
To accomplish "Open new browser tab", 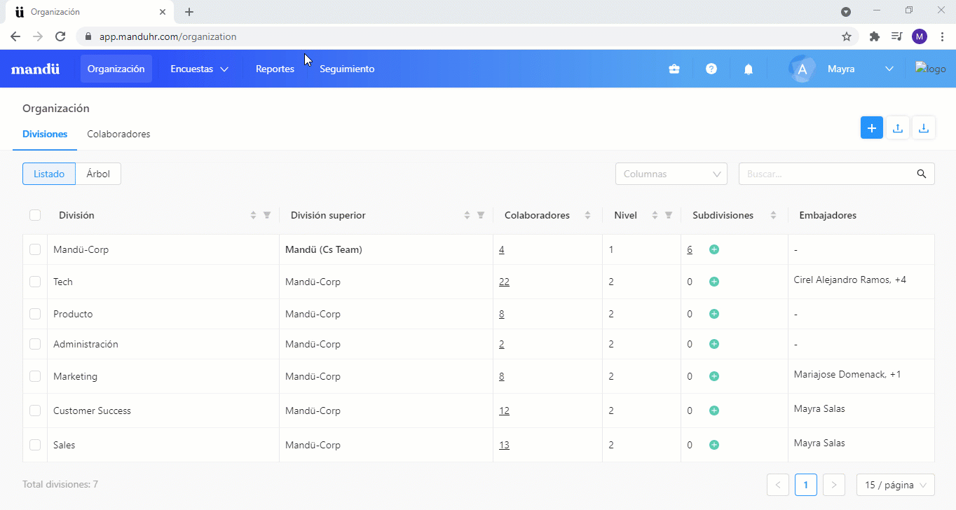I will click(x=189, y=12).
